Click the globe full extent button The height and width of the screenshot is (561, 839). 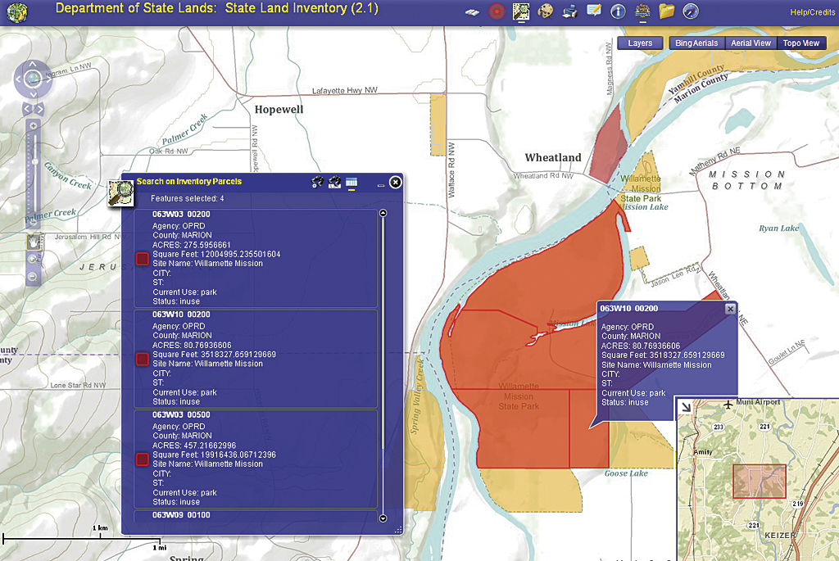tap(33, 79)
